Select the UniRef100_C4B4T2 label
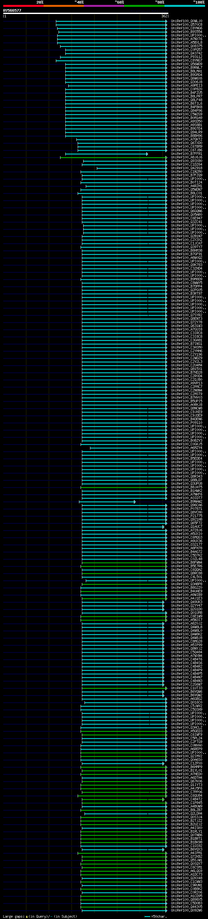208x919 pixels. [x=187, y=799]
